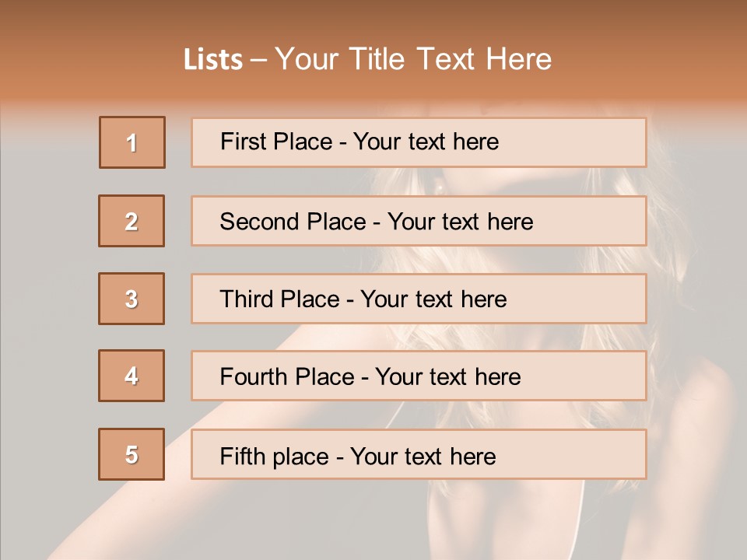747x560 pixels.
Task: Select the number 5 box
Action: [132, 454]
